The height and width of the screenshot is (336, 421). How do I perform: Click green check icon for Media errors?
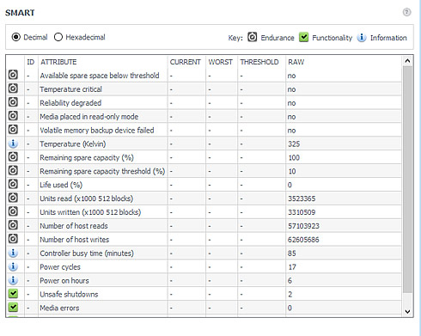click(13, 308)
